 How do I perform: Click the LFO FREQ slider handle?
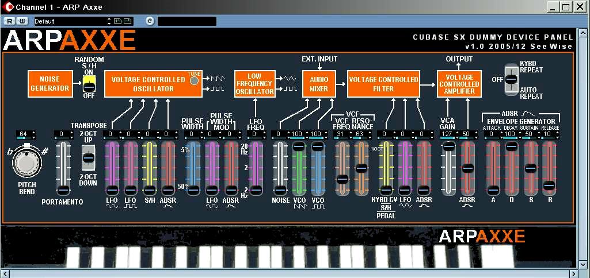(x=256, y=190)
